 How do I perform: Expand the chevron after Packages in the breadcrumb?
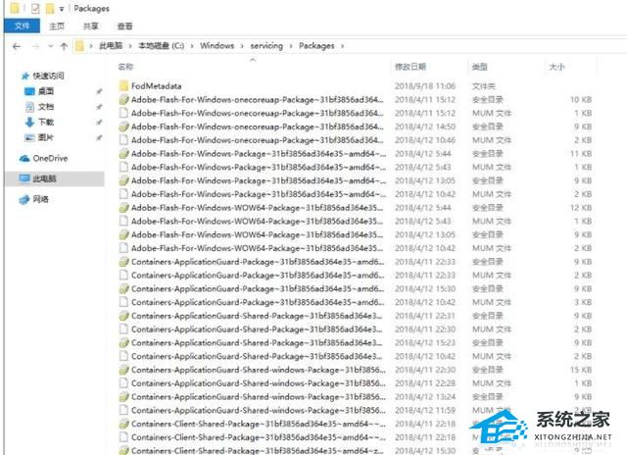342,46
